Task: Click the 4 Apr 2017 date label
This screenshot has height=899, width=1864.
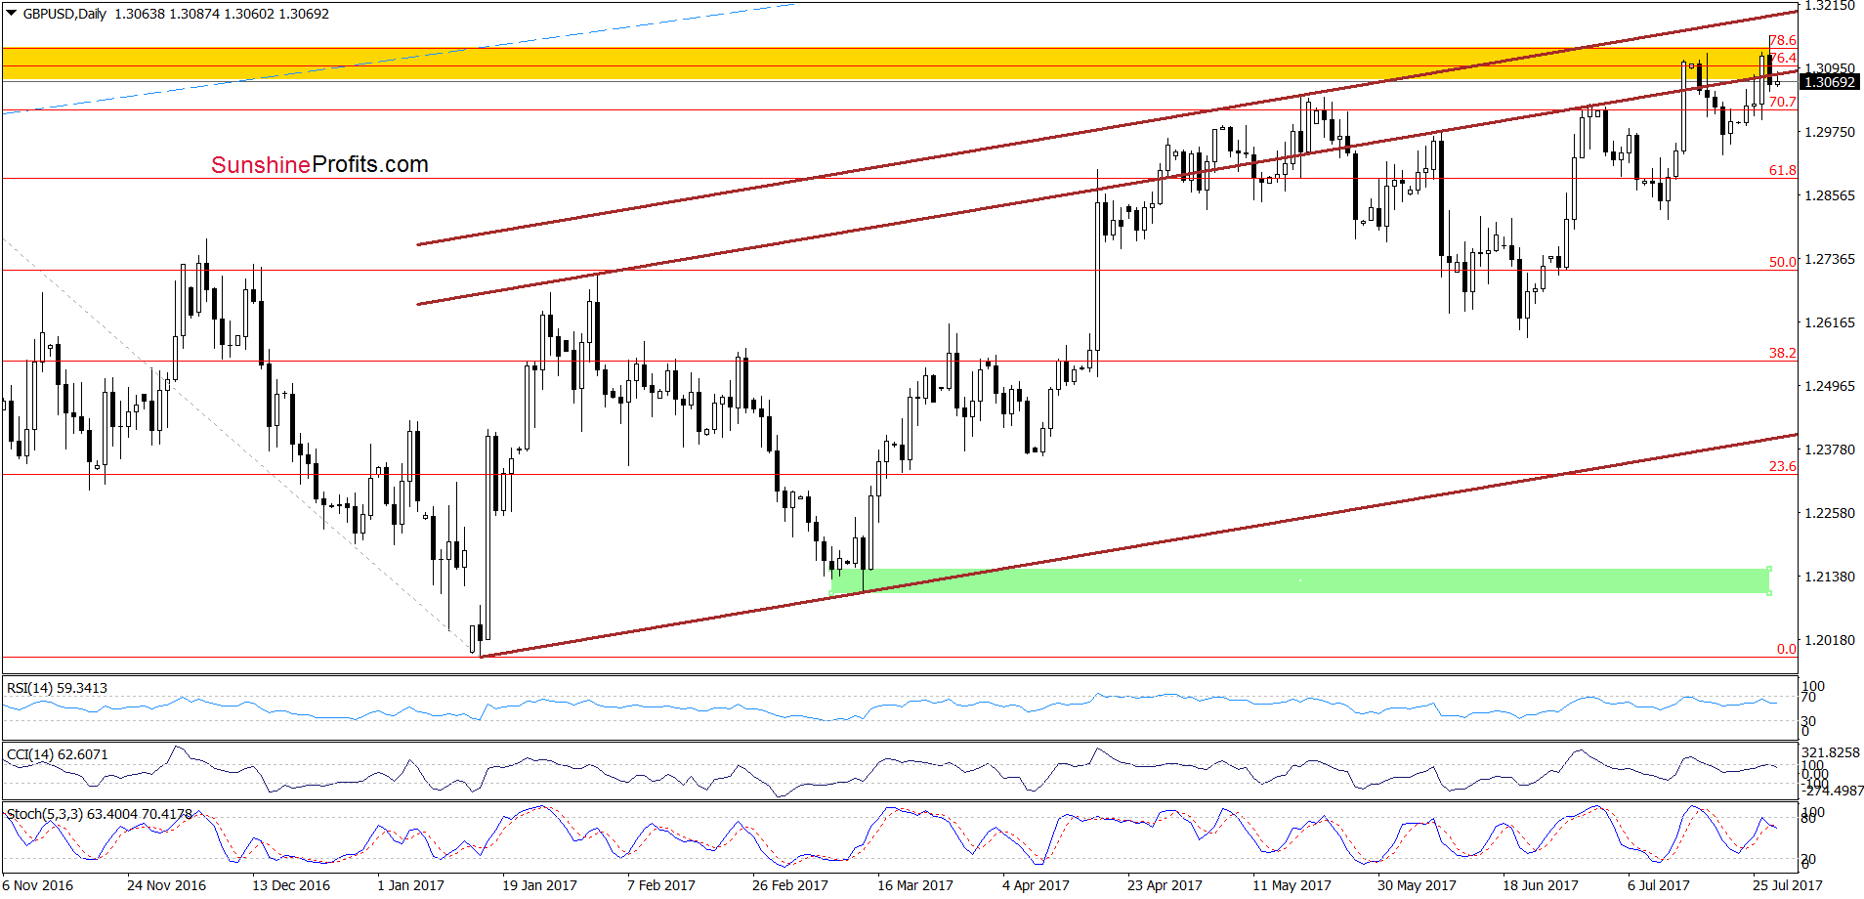Action: pyautogui.click(x=1036, y=885)
